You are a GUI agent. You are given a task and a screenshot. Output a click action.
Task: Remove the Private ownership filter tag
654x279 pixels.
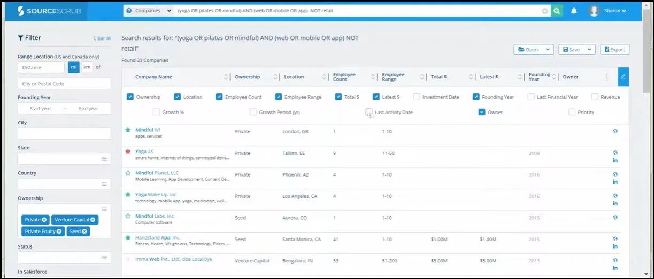[44, 220]
